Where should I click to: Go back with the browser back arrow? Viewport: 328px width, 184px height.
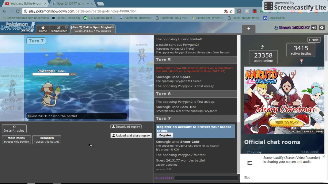point(4,11)
